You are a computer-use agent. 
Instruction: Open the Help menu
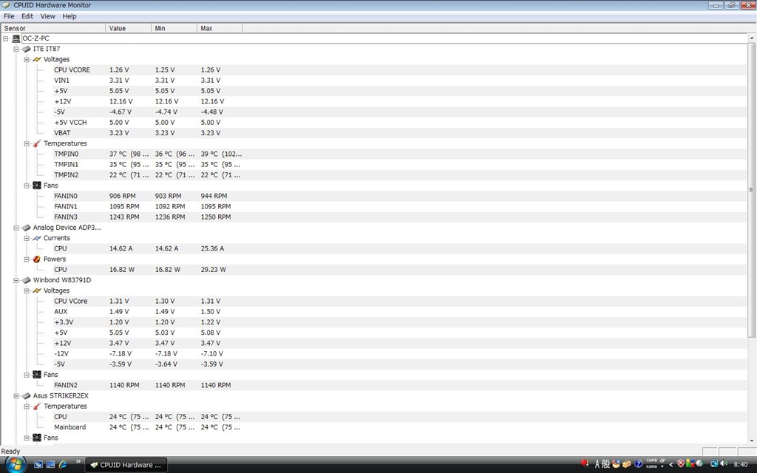69,16
